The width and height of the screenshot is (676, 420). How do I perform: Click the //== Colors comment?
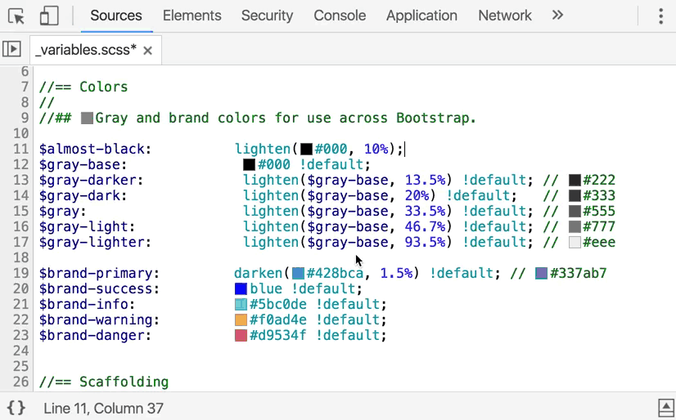point(83,87)
